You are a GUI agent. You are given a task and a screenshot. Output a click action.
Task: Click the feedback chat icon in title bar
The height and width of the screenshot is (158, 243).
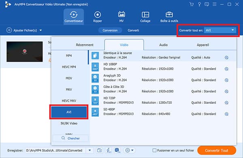[207, 4]
